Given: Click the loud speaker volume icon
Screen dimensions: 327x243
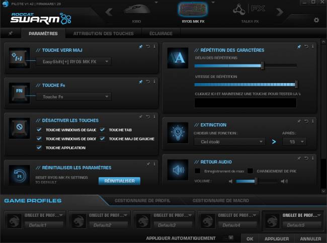Looking at the screenshot, I should coord(284,181).
